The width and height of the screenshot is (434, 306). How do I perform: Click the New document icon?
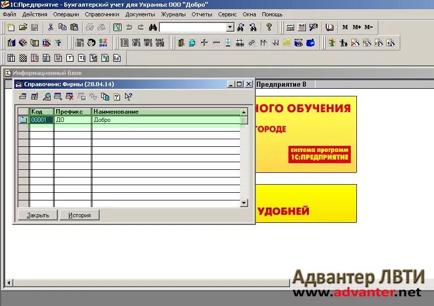point(11,27)
